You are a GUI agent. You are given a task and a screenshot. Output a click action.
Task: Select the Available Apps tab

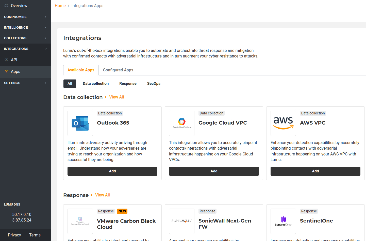81,70
